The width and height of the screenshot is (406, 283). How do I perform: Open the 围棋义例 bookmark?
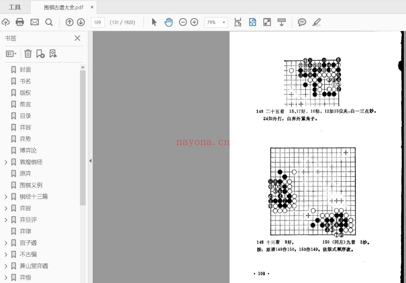(x=31, y=185)
